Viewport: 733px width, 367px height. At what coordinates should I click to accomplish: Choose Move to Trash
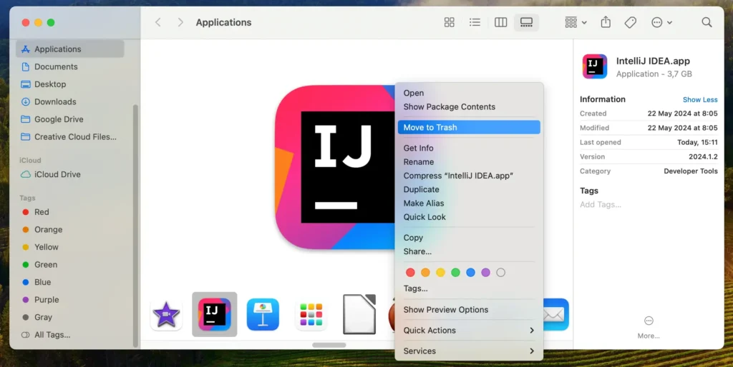[469, 127]
